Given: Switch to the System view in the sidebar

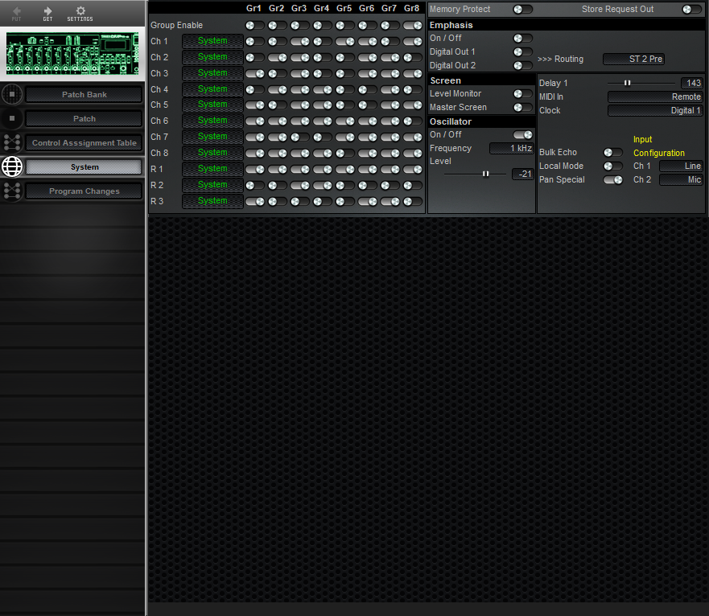Looking at the screenshot, I should [83, 166].
